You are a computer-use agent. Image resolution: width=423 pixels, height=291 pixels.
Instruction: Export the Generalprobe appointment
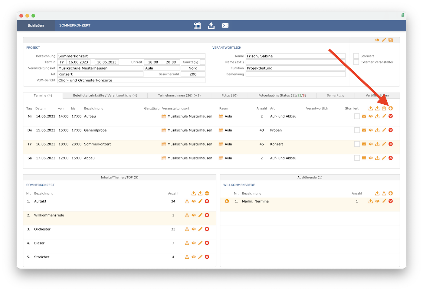click(377, 130)
